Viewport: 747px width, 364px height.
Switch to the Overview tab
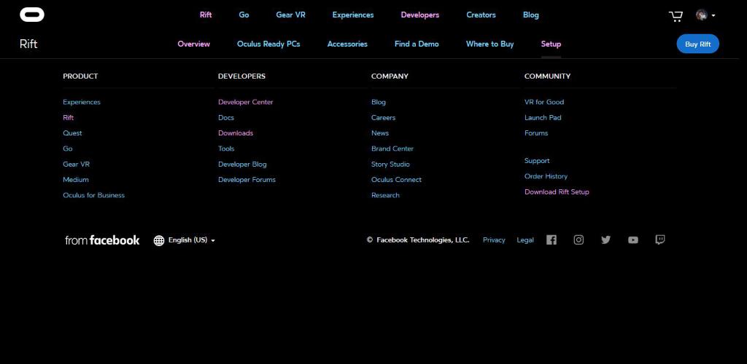click(194, 44)
